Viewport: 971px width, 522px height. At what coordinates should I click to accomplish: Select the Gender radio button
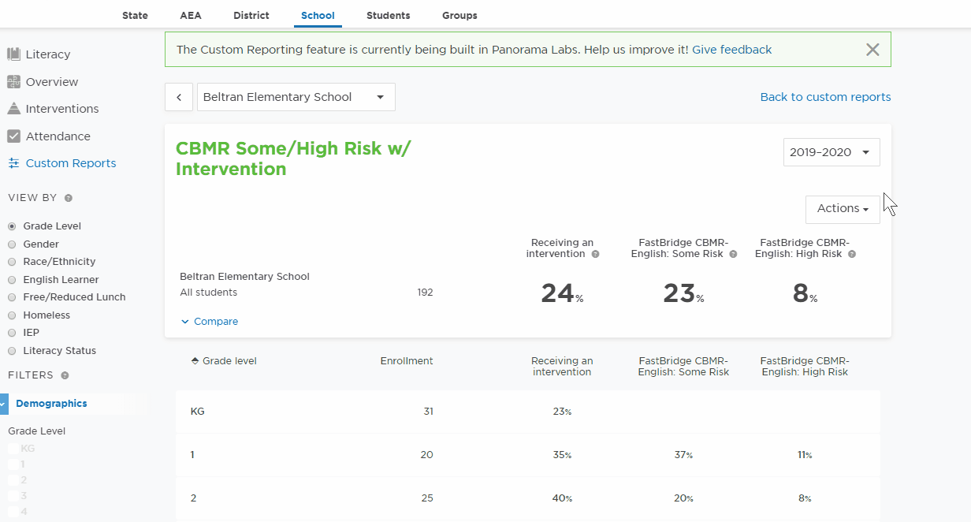click(x=12, y=244)
